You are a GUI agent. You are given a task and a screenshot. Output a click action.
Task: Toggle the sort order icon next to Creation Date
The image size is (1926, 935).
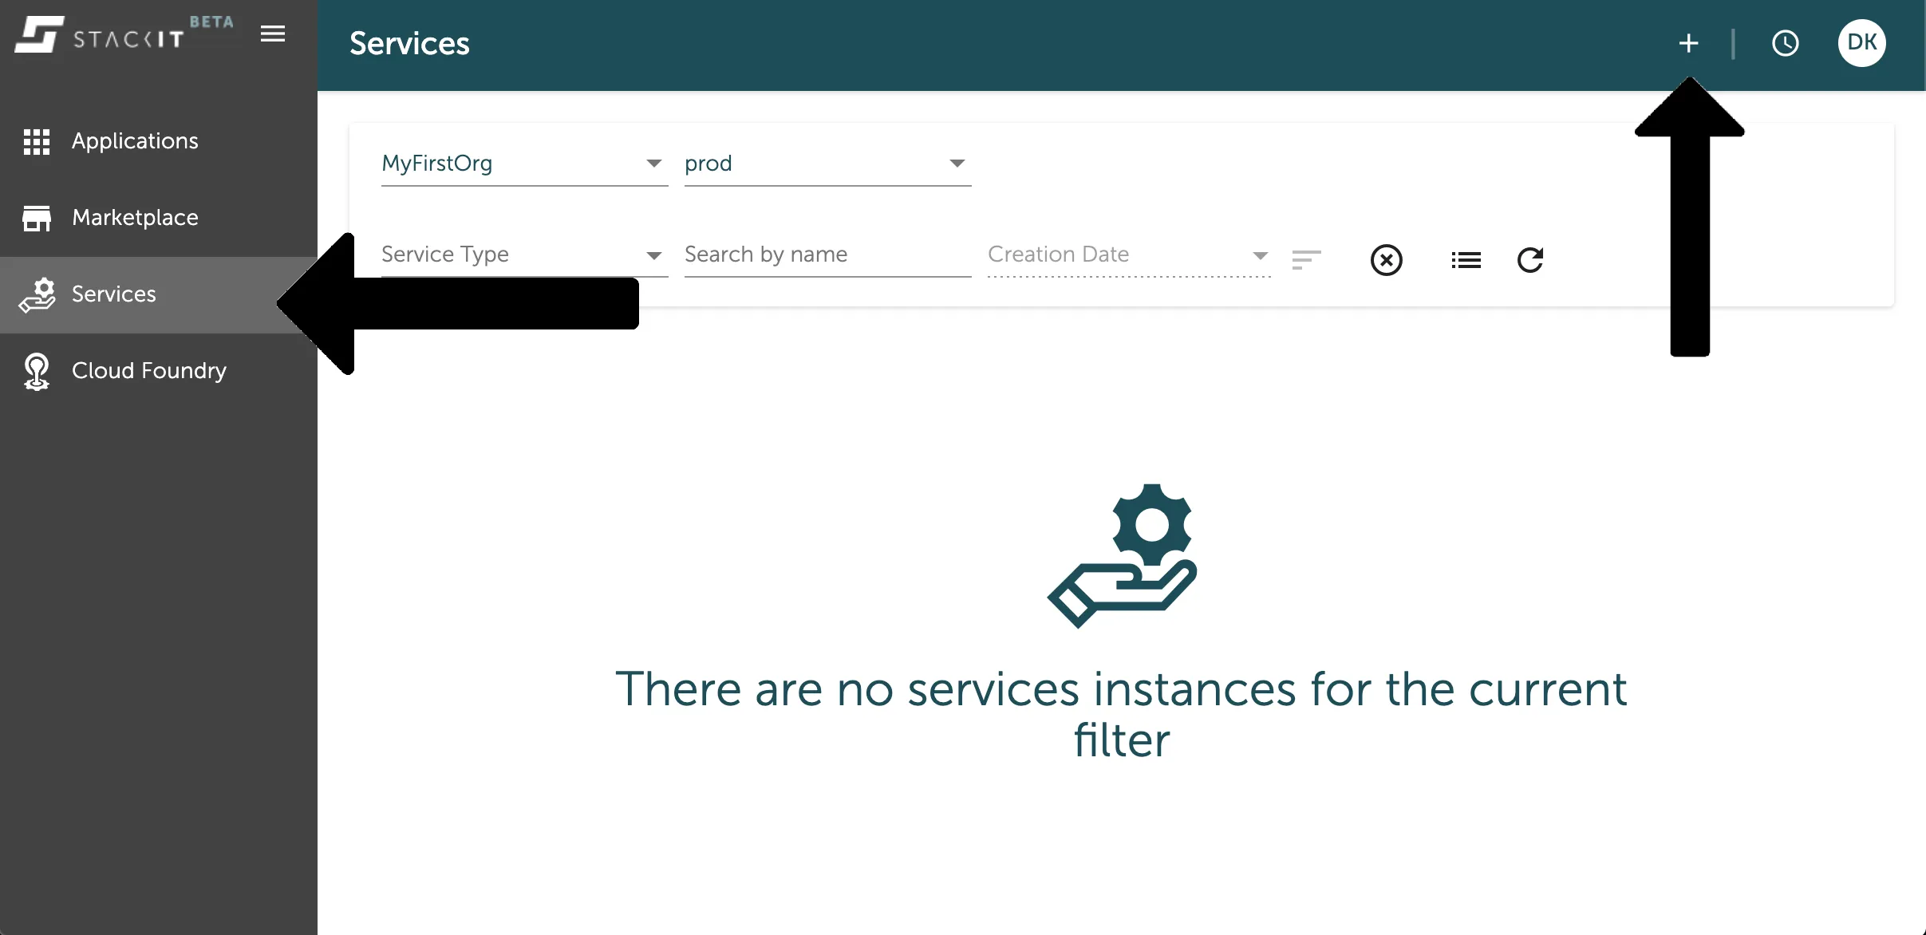click(1307, 259)
